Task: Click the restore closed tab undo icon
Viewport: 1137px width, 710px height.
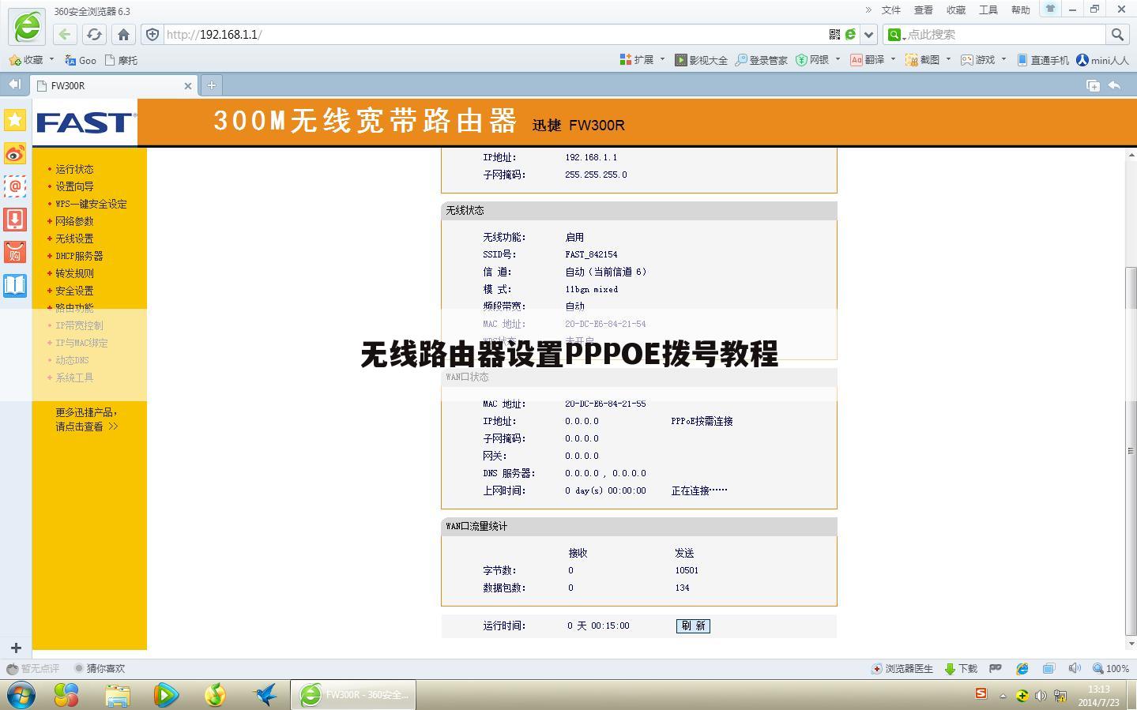Action: point(1115,85)
